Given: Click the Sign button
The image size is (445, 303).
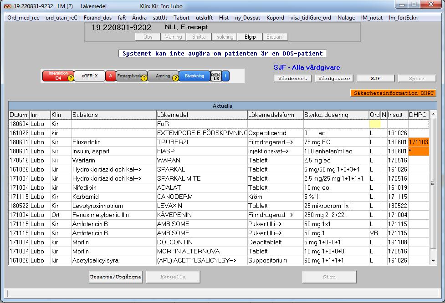Looking at the screenshot, I should tap(329, 277).
